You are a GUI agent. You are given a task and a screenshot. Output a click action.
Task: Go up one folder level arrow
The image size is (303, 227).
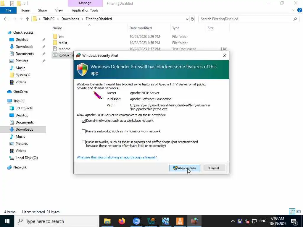(28, 19)
